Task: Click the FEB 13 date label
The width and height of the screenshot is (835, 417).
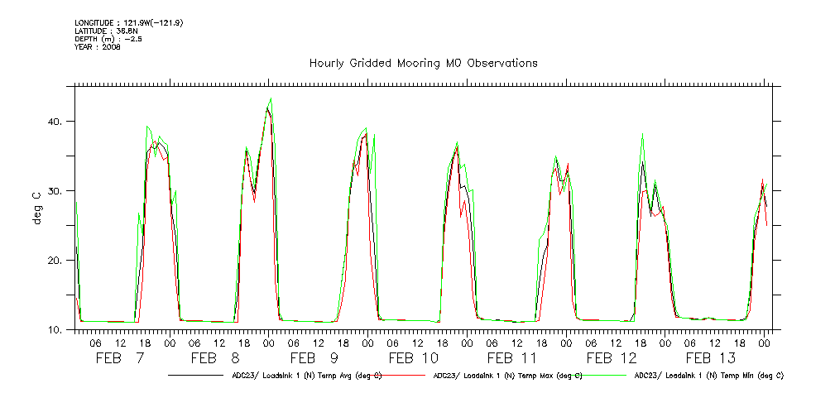Action: tap(710, 358)
